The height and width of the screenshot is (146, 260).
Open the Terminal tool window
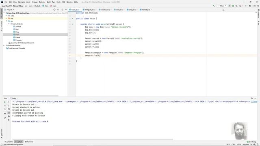tap(29, 142)
